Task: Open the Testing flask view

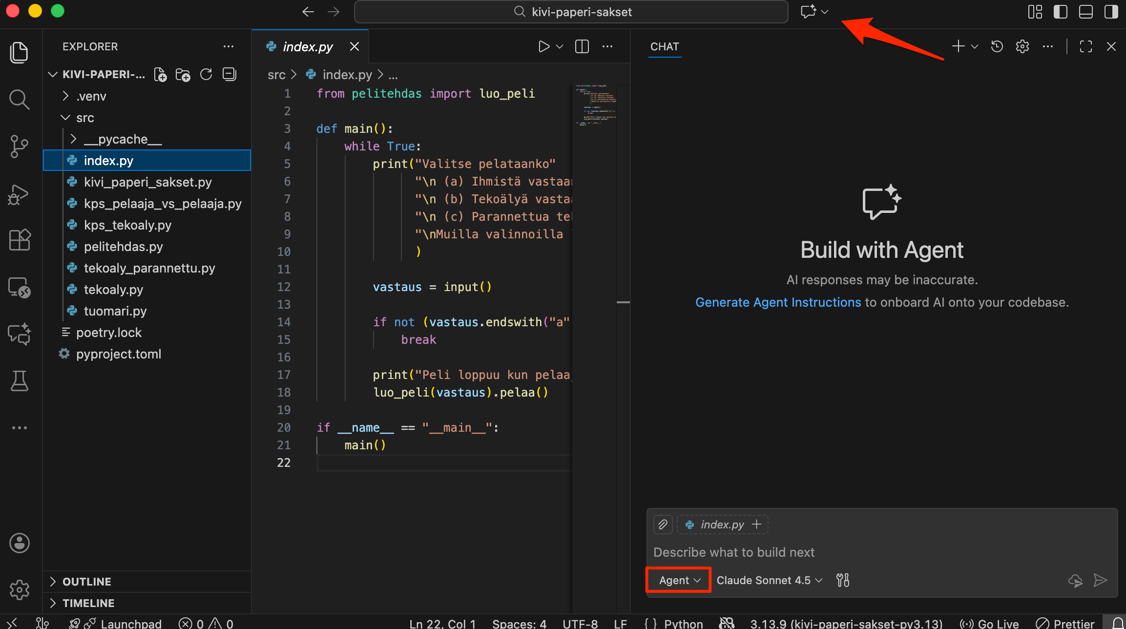Action: point(19,381)
